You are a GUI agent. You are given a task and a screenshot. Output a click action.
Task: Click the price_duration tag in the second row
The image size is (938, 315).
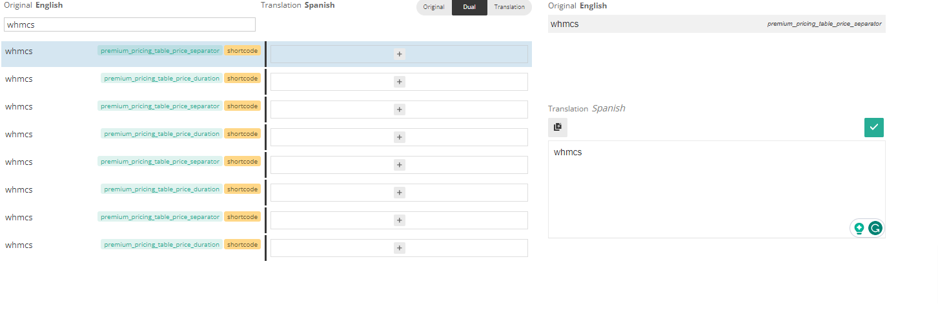click(x=161, y=78)
